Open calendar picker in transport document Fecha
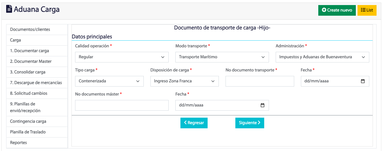383x151 pixels. coord(363,81)
